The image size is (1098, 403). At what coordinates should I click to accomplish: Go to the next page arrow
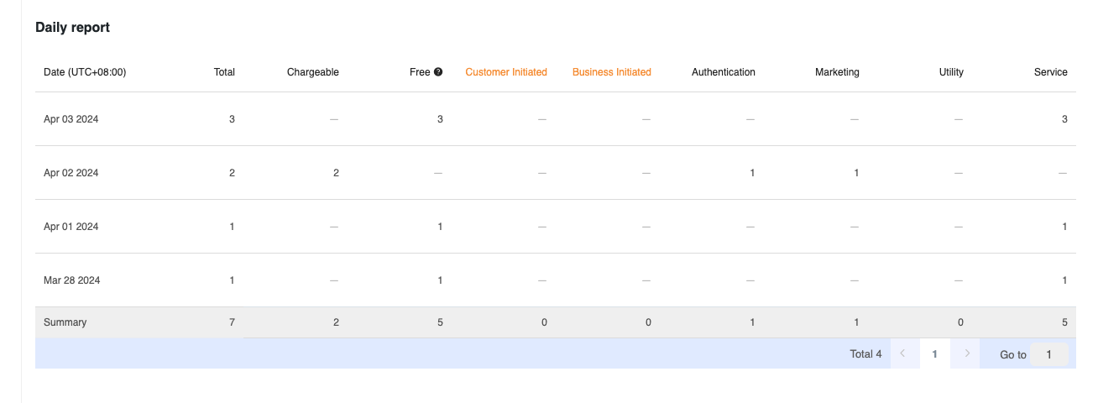click(966, 354)
